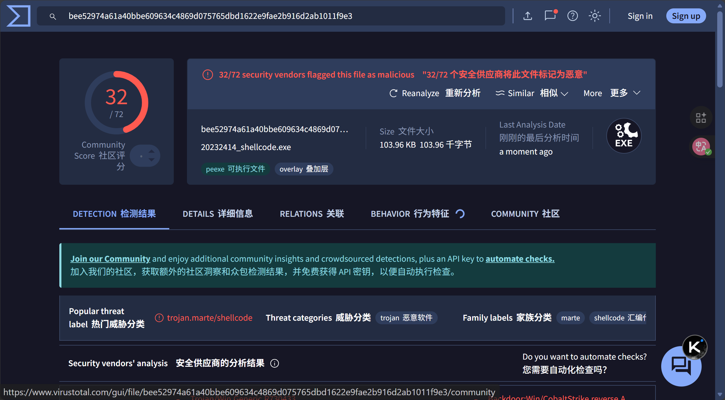Screen dimensions: 725x400
Task: Follow the Join our Community link
Action: (x=110, y=259)
